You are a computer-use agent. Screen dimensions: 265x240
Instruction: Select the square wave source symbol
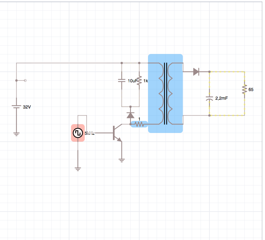click(x=78, y=133)
